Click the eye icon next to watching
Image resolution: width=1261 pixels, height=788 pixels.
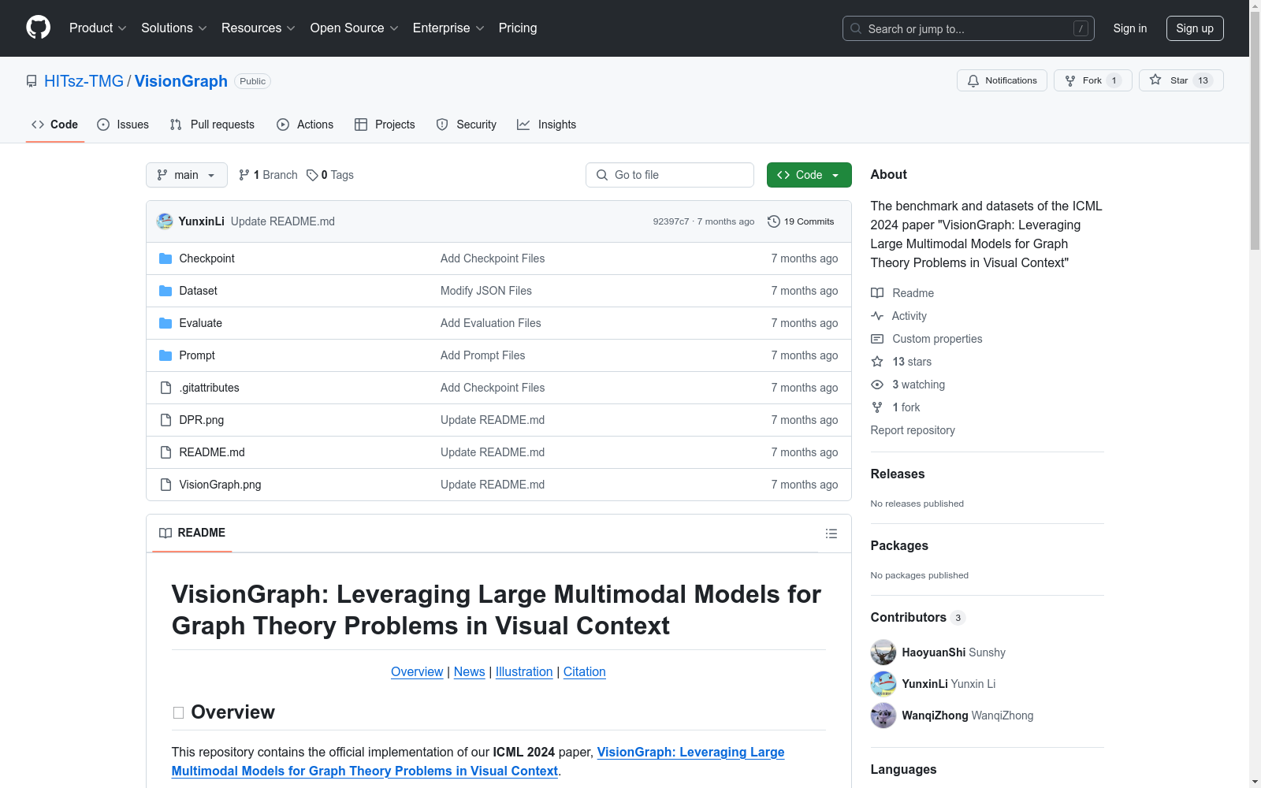click(x=877, y=385)
